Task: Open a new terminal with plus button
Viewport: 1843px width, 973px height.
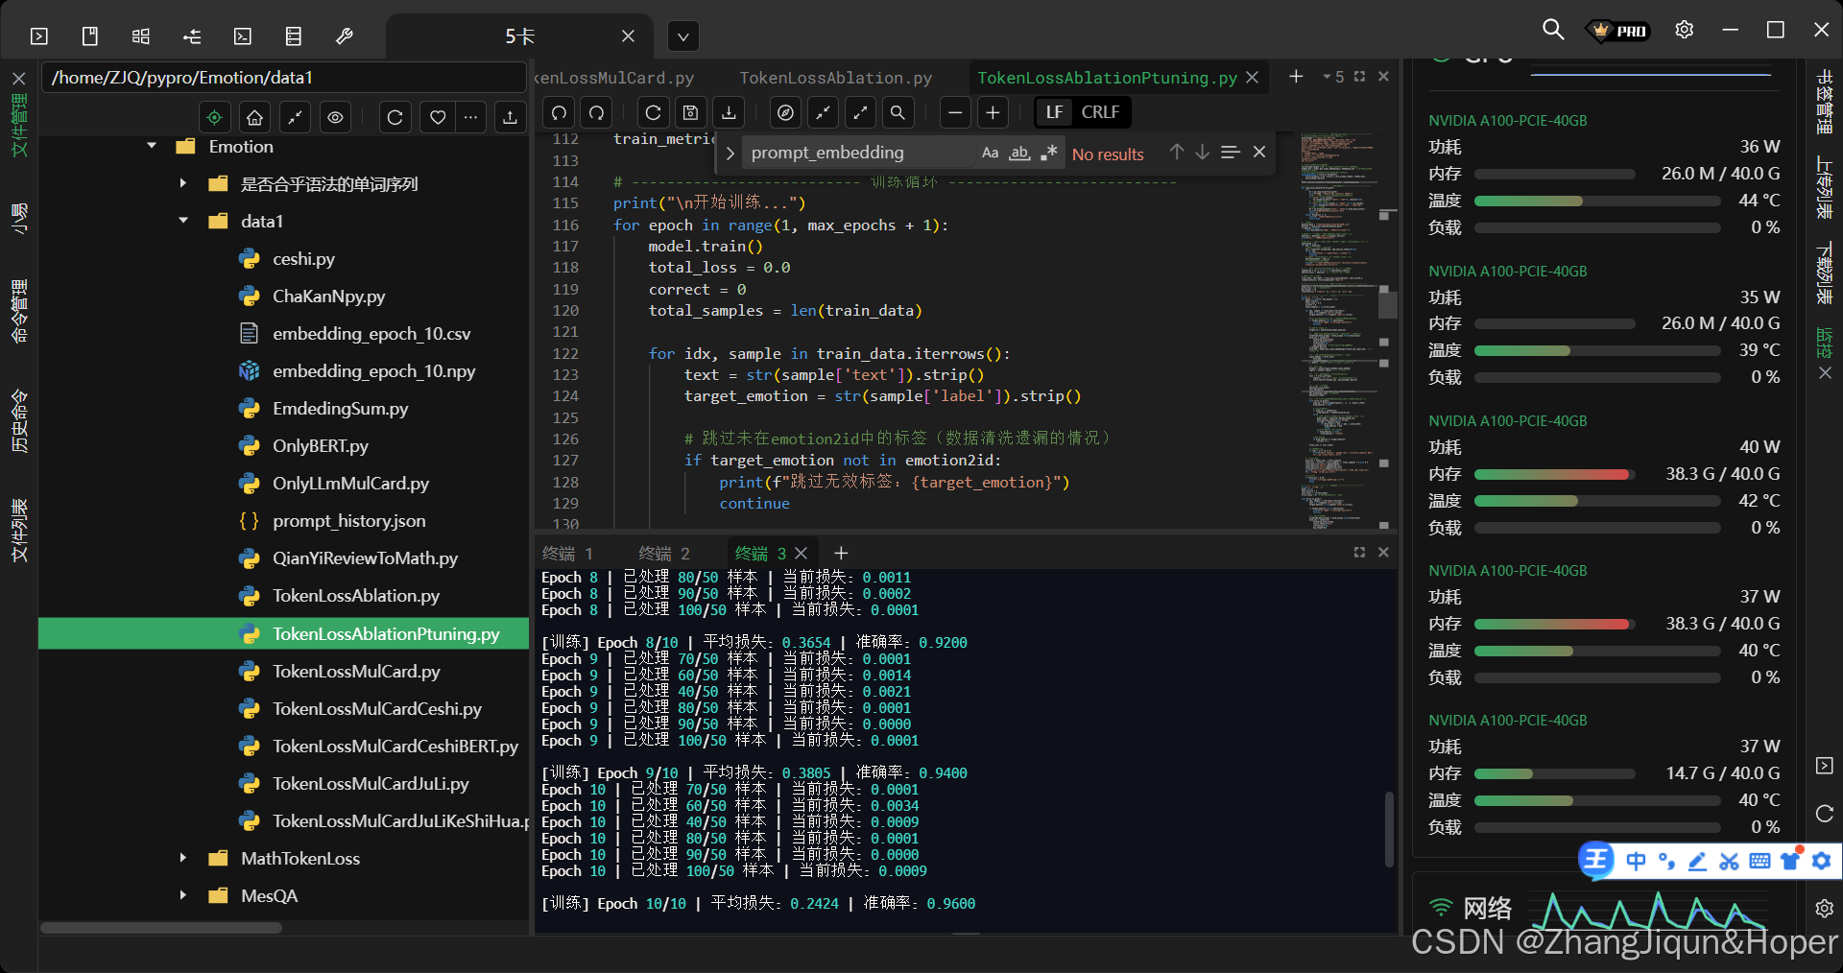Action: click(x=841, y=554)
